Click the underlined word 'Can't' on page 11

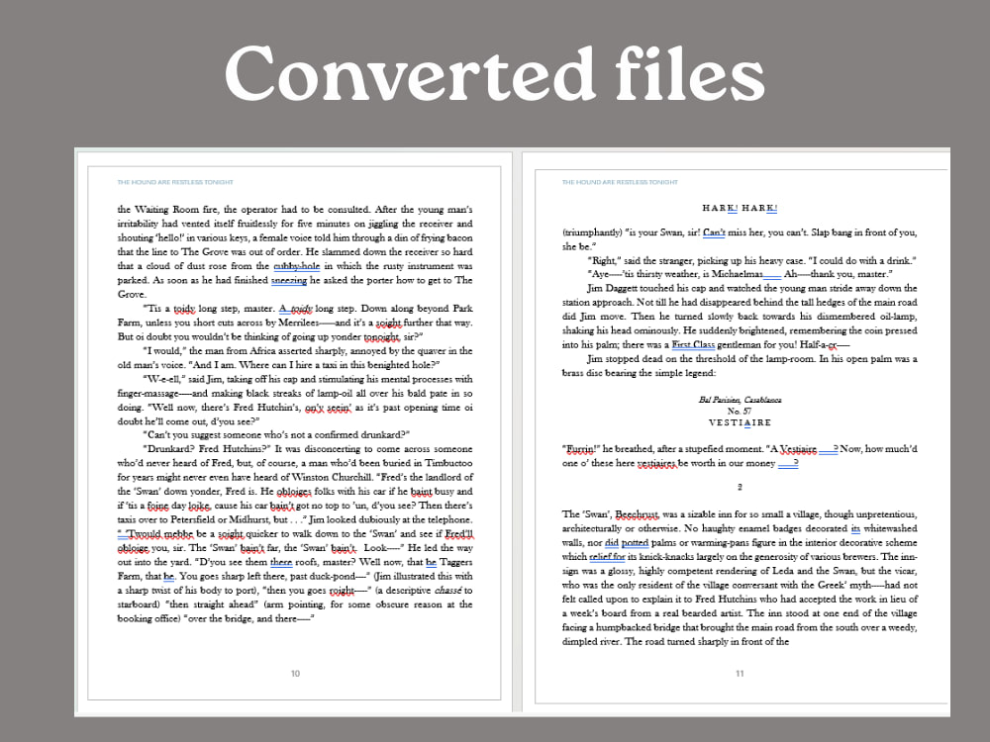(x=714, y=232)
